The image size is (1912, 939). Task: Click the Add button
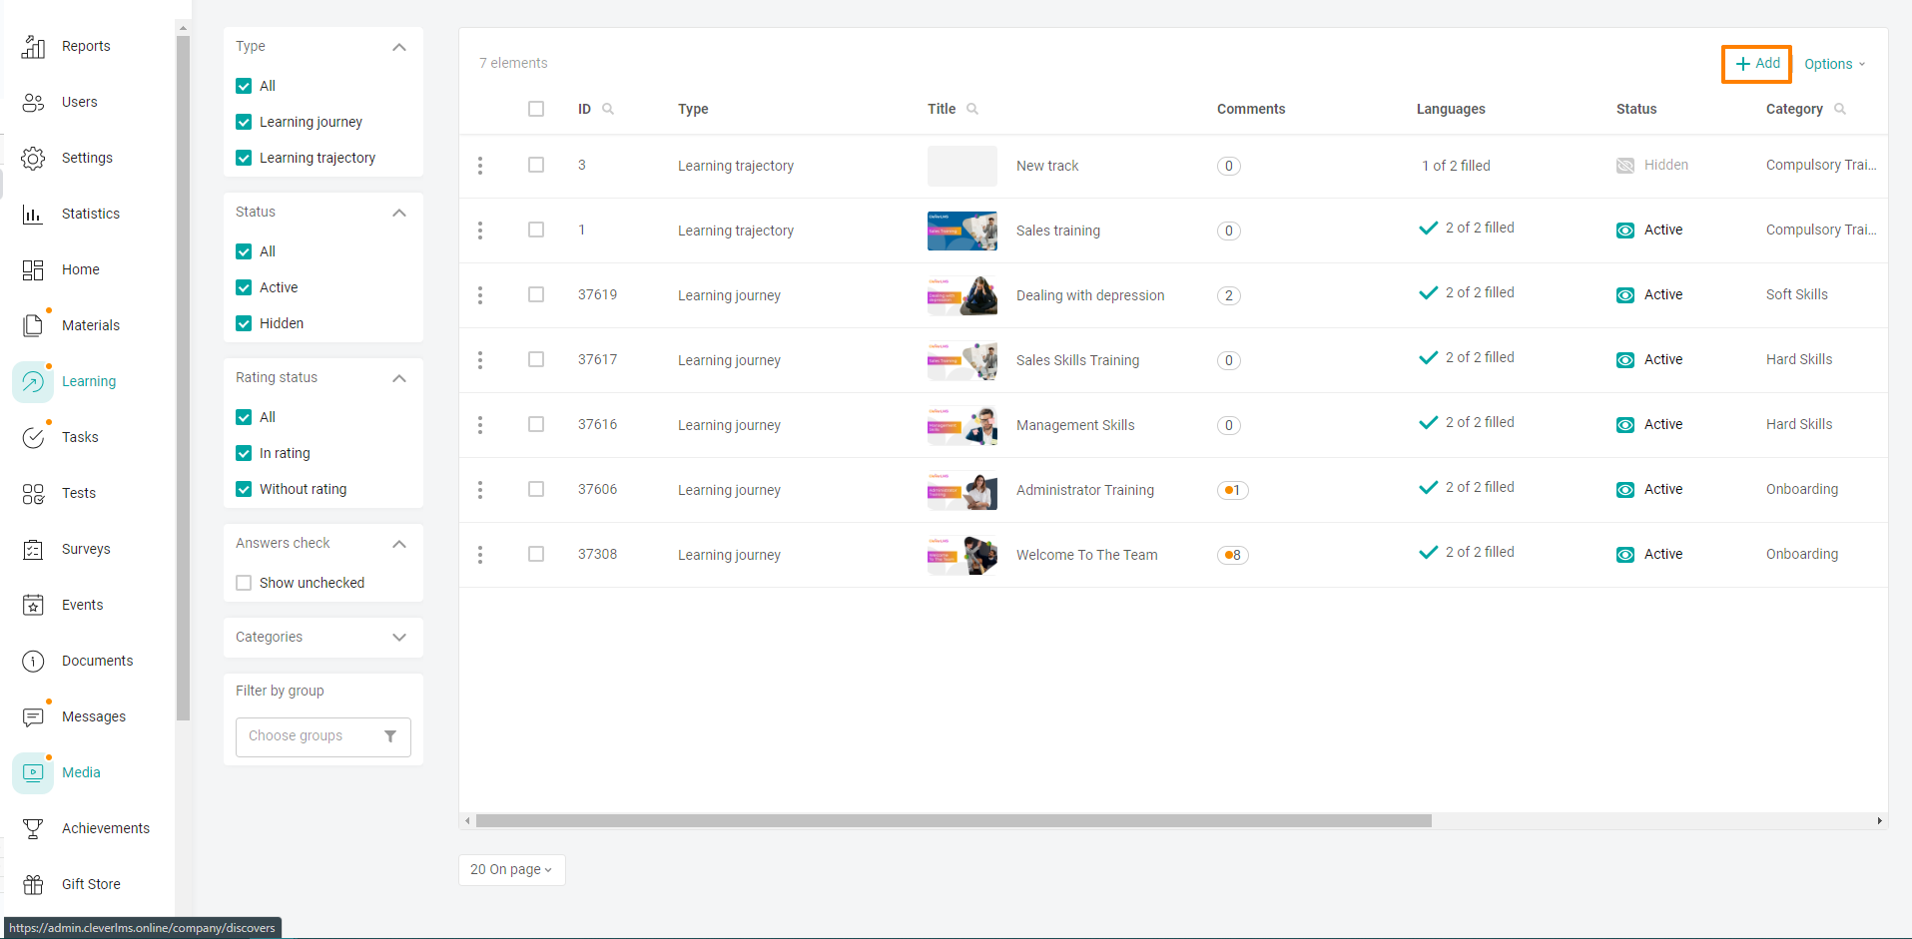[x=1757, y=64]
